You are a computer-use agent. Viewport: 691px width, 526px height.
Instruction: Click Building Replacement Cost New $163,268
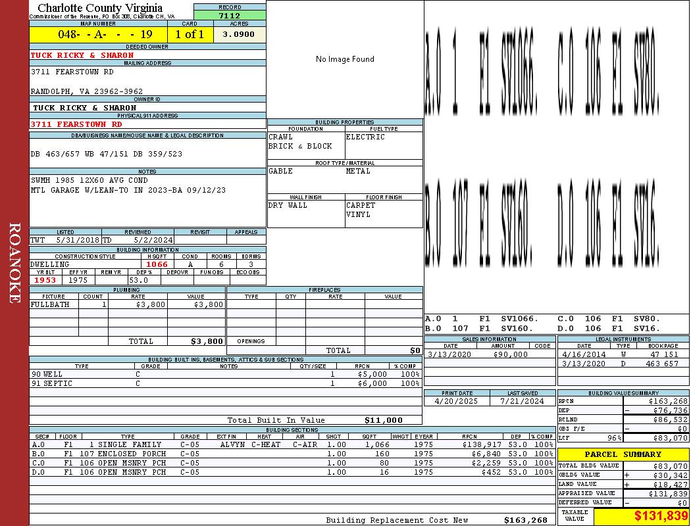525,520
